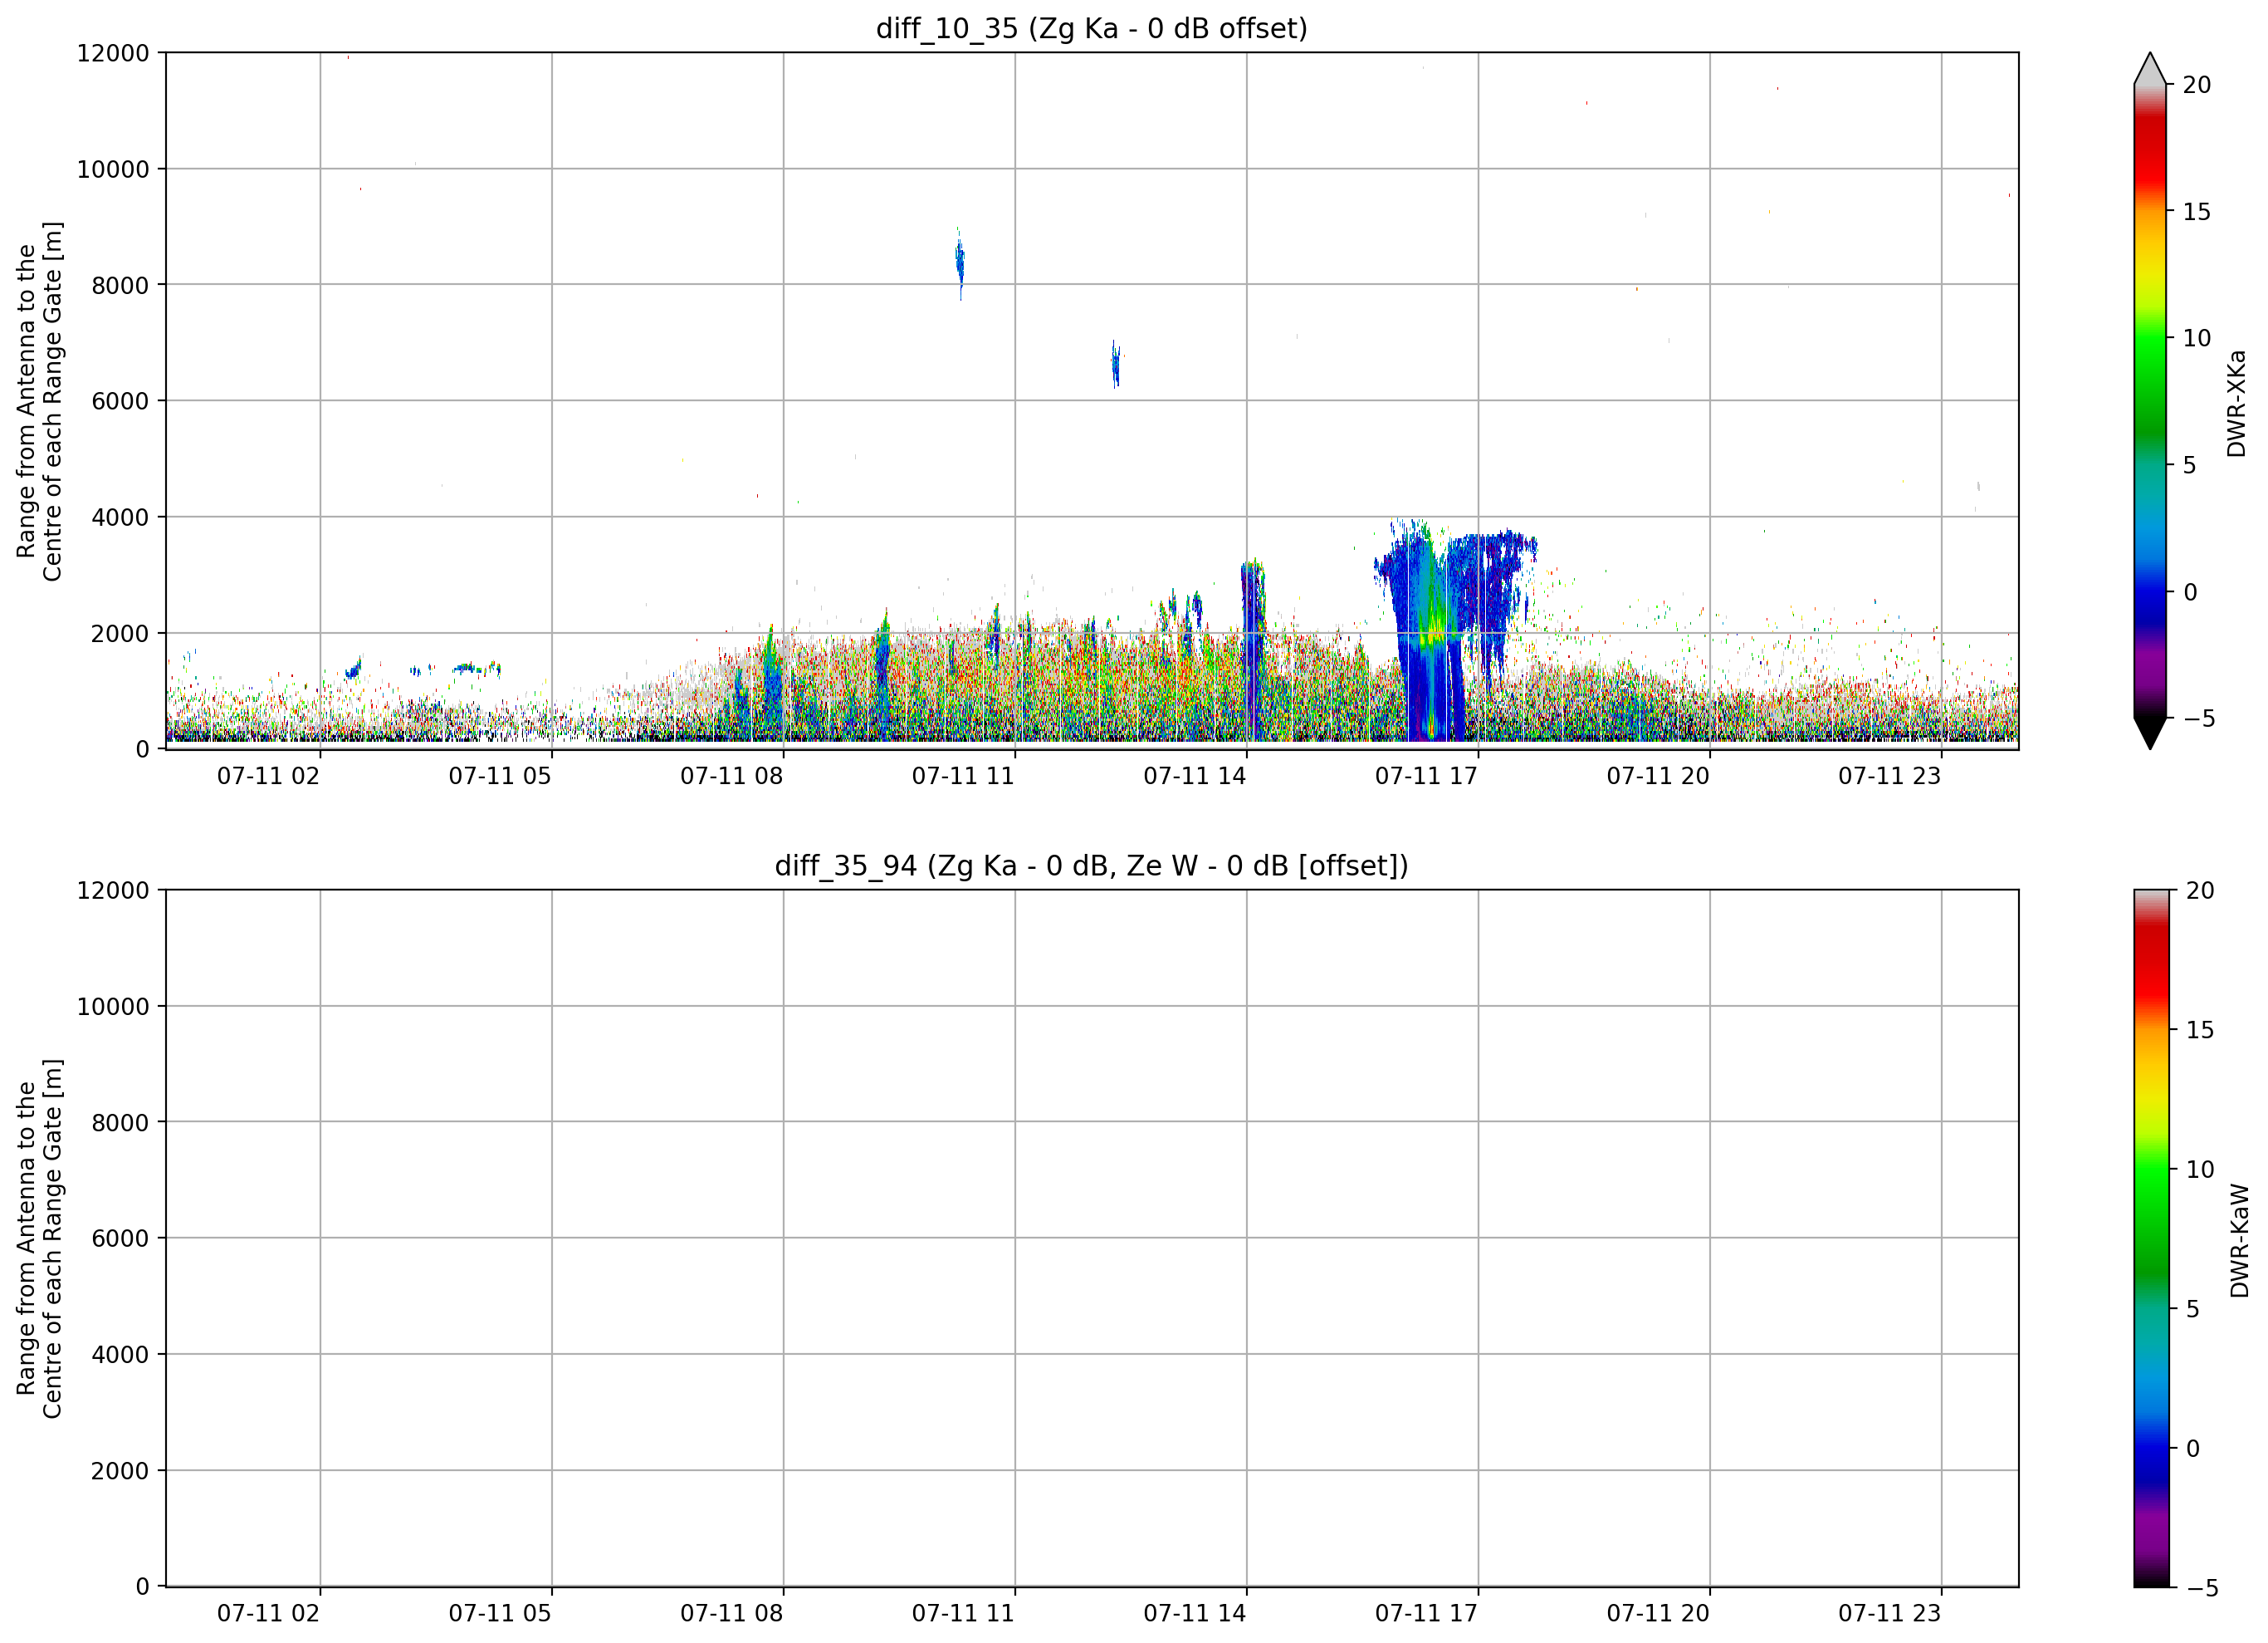Click the '10' tick on the DWR-KaW colorbar
2268x1643 pixels.
2200,1169
